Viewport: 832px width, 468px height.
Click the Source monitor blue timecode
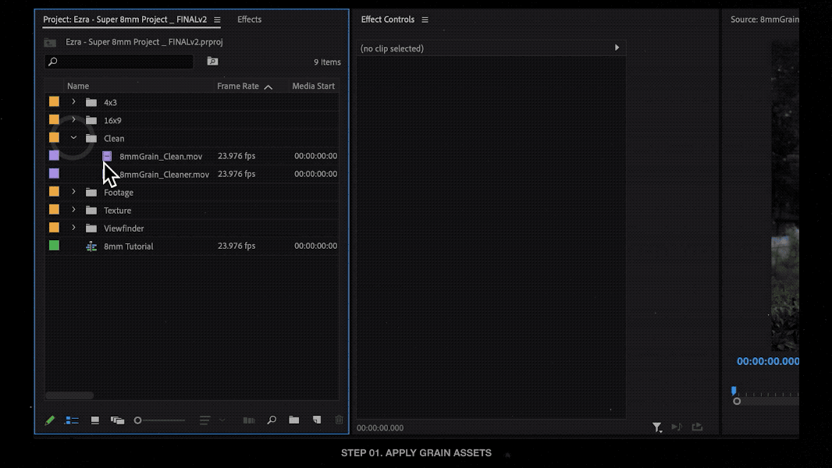(x=768, y=361)
